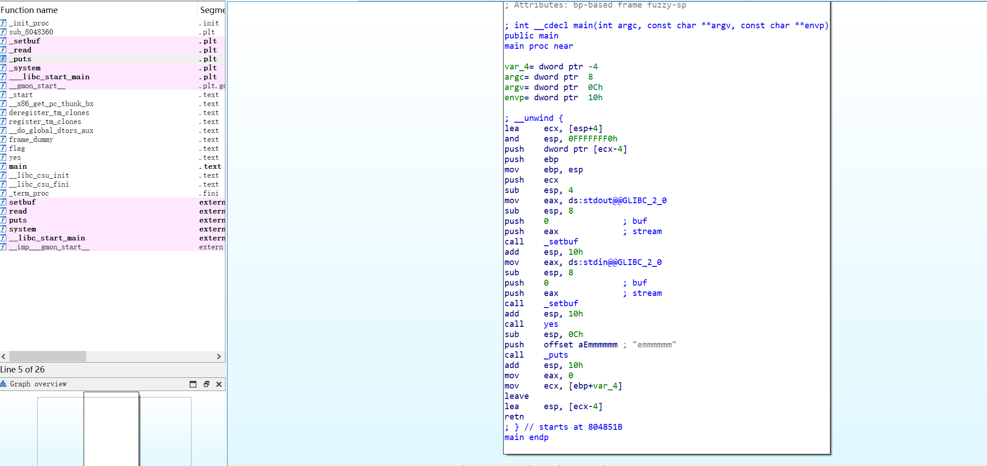Screen dimensions: 987x466
Task: Click the function icon beside flag
Action: point(3,148)
